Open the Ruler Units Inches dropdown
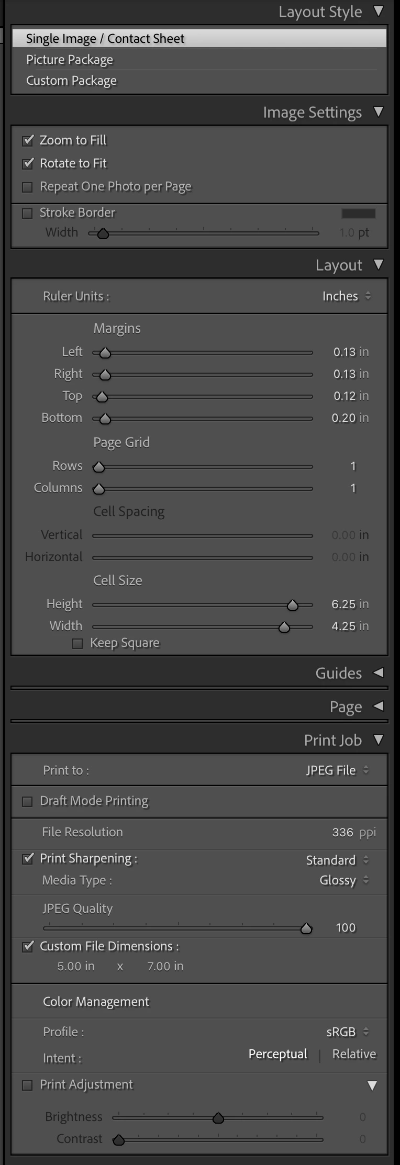400x1165 pixels. pos(347,296)
